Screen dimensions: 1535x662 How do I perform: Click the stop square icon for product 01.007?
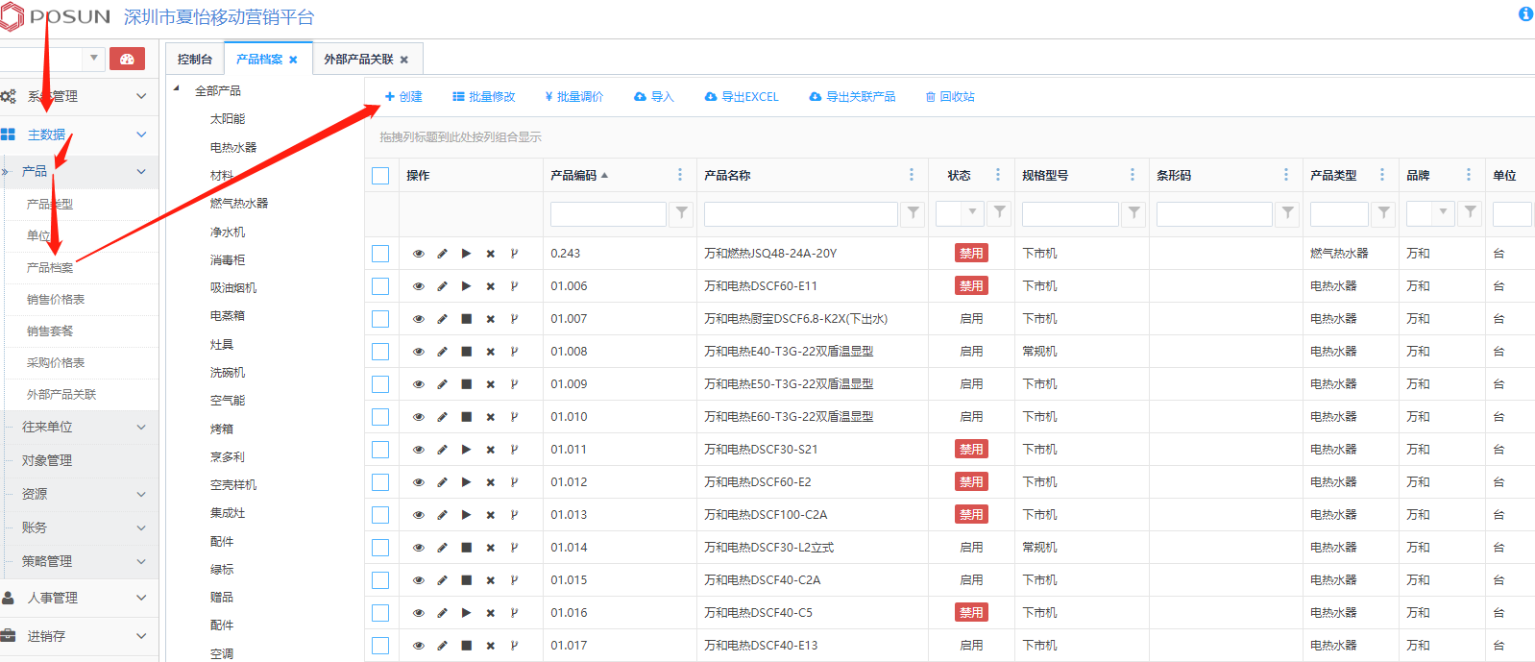[467, 319]
